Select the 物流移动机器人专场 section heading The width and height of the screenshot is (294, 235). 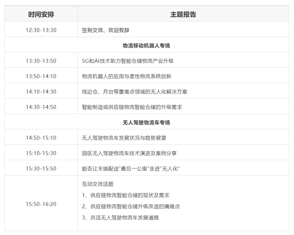pos(146,45)
